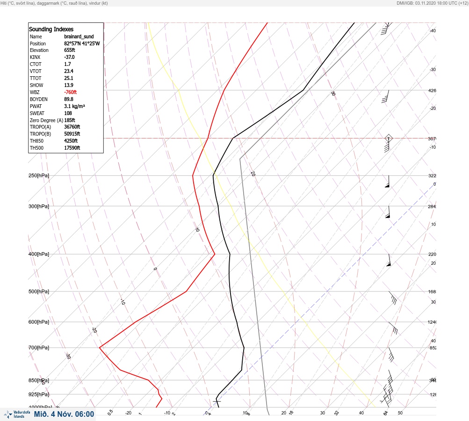The image size is (469, 421).
Task: Click the 925[hPa] pressure label
Action: pos(39,394)
